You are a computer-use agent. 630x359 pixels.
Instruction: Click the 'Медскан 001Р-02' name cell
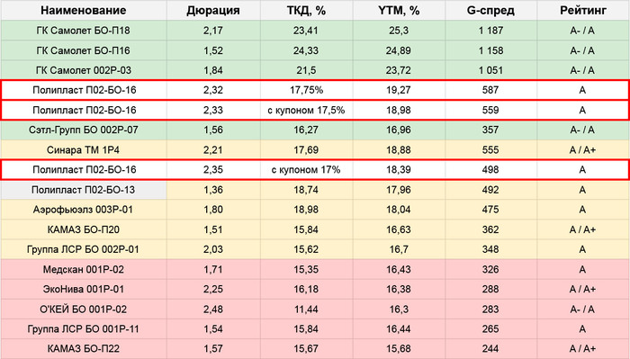[x=84, y=269]
